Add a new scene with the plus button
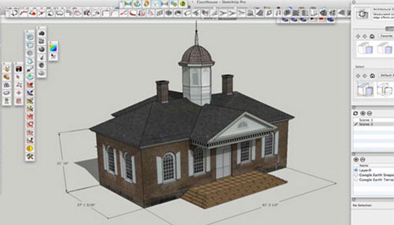394x225 pixels. (362, 114)
